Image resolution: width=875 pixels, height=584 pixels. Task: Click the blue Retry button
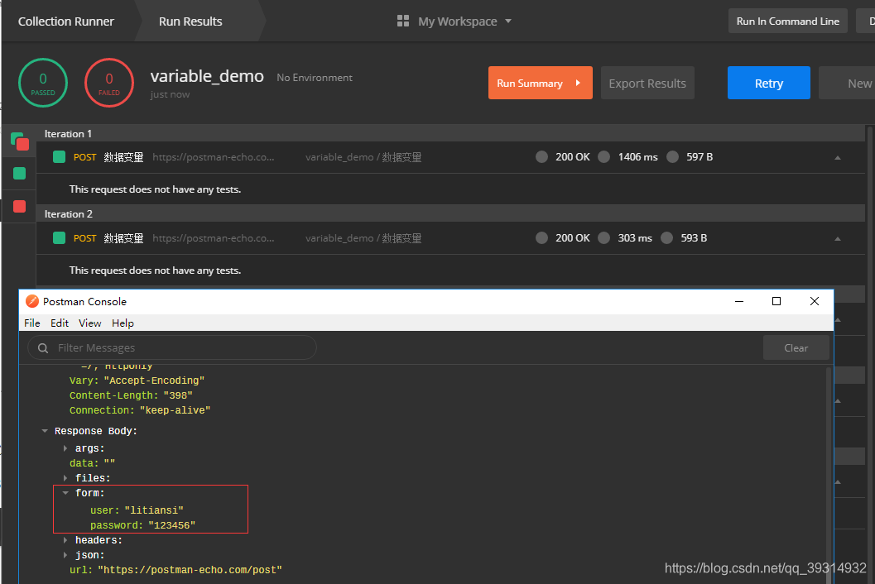[x=768, y=83]
